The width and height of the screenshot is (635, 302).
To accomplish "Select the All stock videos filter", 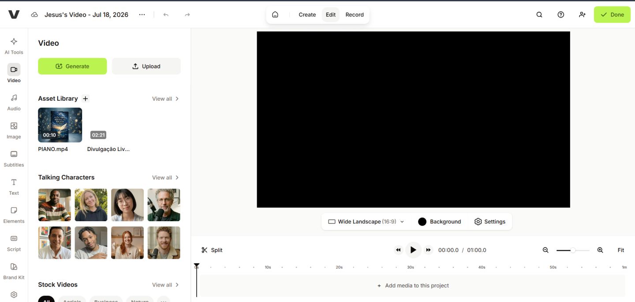I will [x=46, y=299].
